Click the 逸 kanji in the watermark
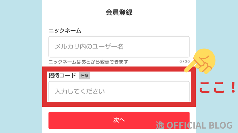Screen dimensions: 238x133 (160, 125)
